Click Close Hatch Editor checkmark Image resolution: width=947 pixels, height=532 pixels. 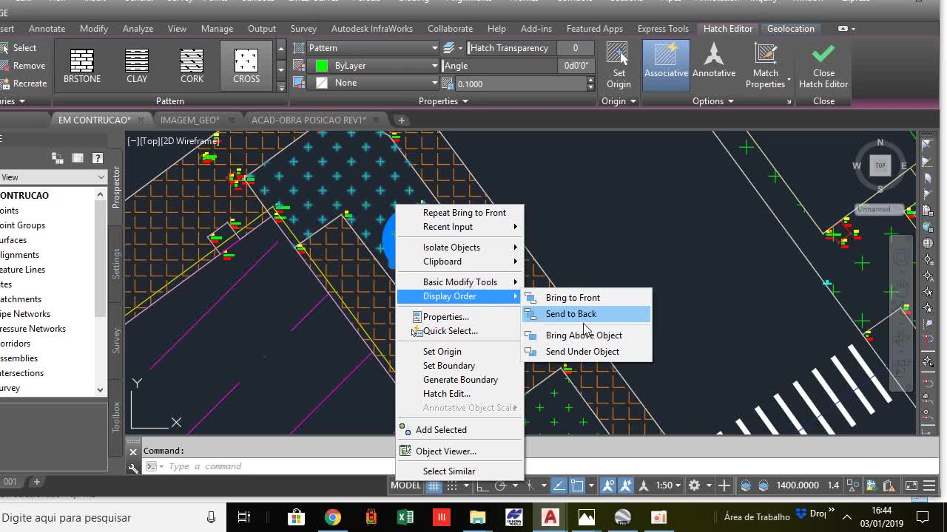pyautogui.click(x=823, y=65)
